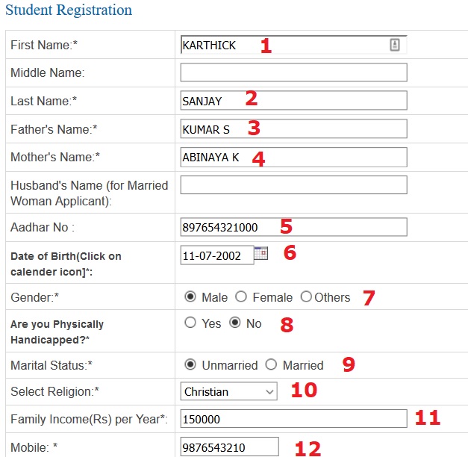Focus the First Name field with KARTHICK

tap(293, 45)
